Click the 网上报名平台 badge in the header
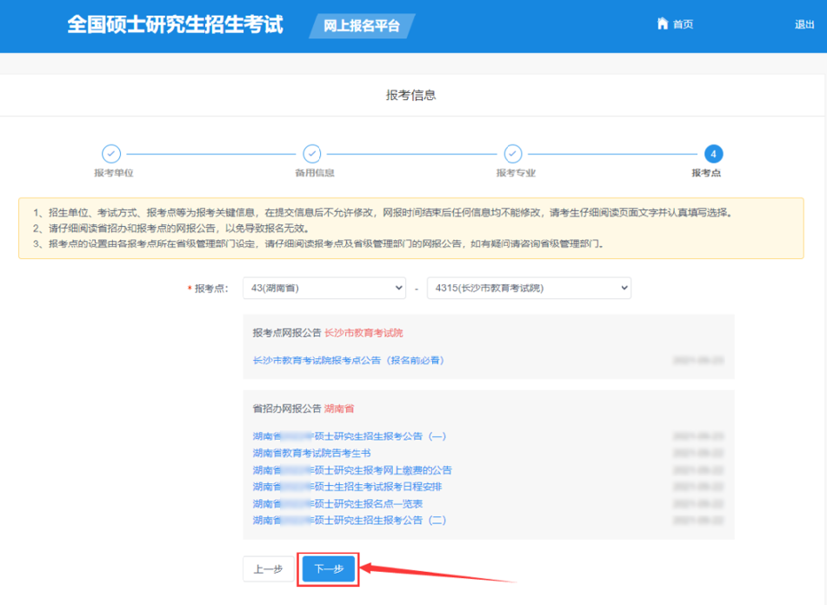The width and height of the screenshot is (827, 605). [362, 26]
